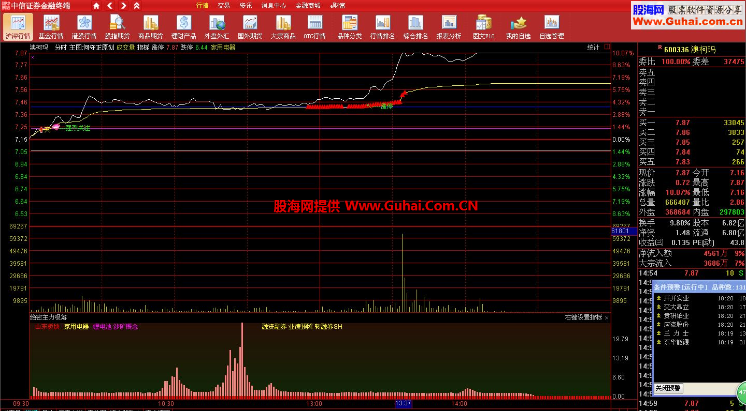Click the 转融券SH tag
This screenshot has height=411, width=746.
pyautogui.click(x=328, y=327)
